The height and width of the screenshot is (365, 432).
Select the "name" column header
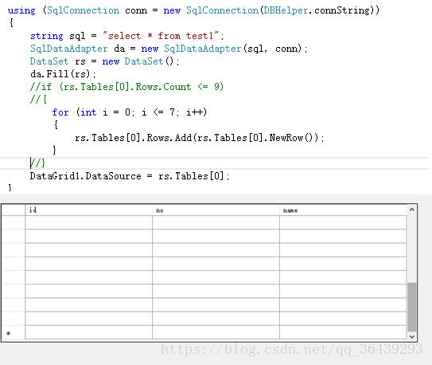point(343,210)
